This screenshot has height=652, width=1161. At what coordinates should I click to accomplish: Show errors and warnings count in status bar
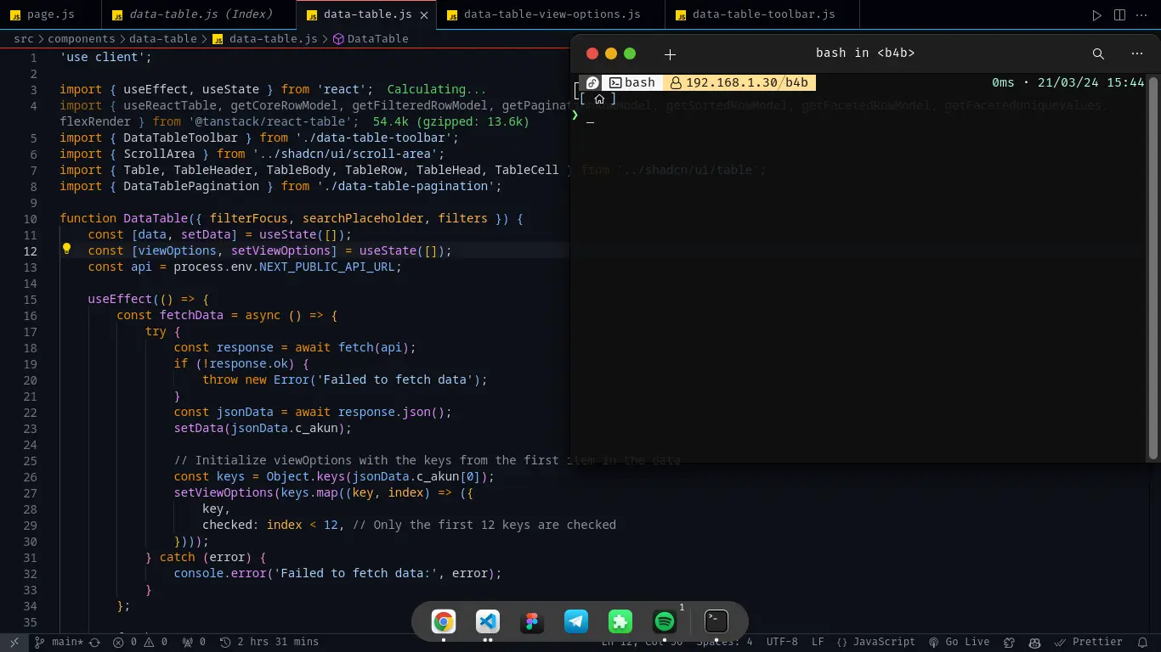(140, 643)
